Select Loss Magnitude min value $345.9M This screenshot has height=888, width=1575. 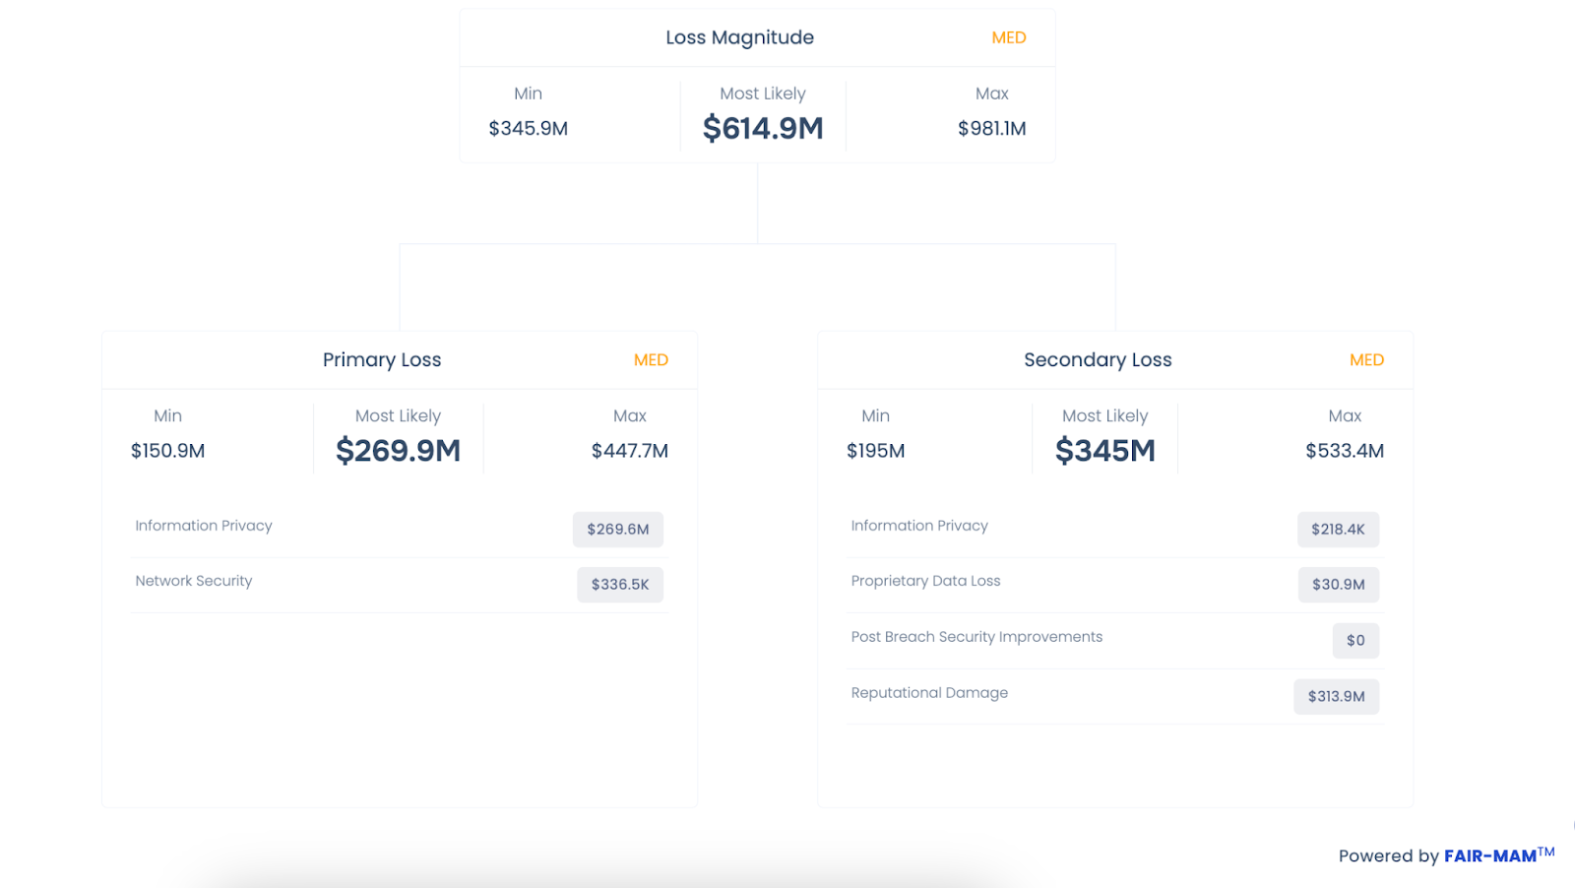pyautogui.click(x=529, y=128)
